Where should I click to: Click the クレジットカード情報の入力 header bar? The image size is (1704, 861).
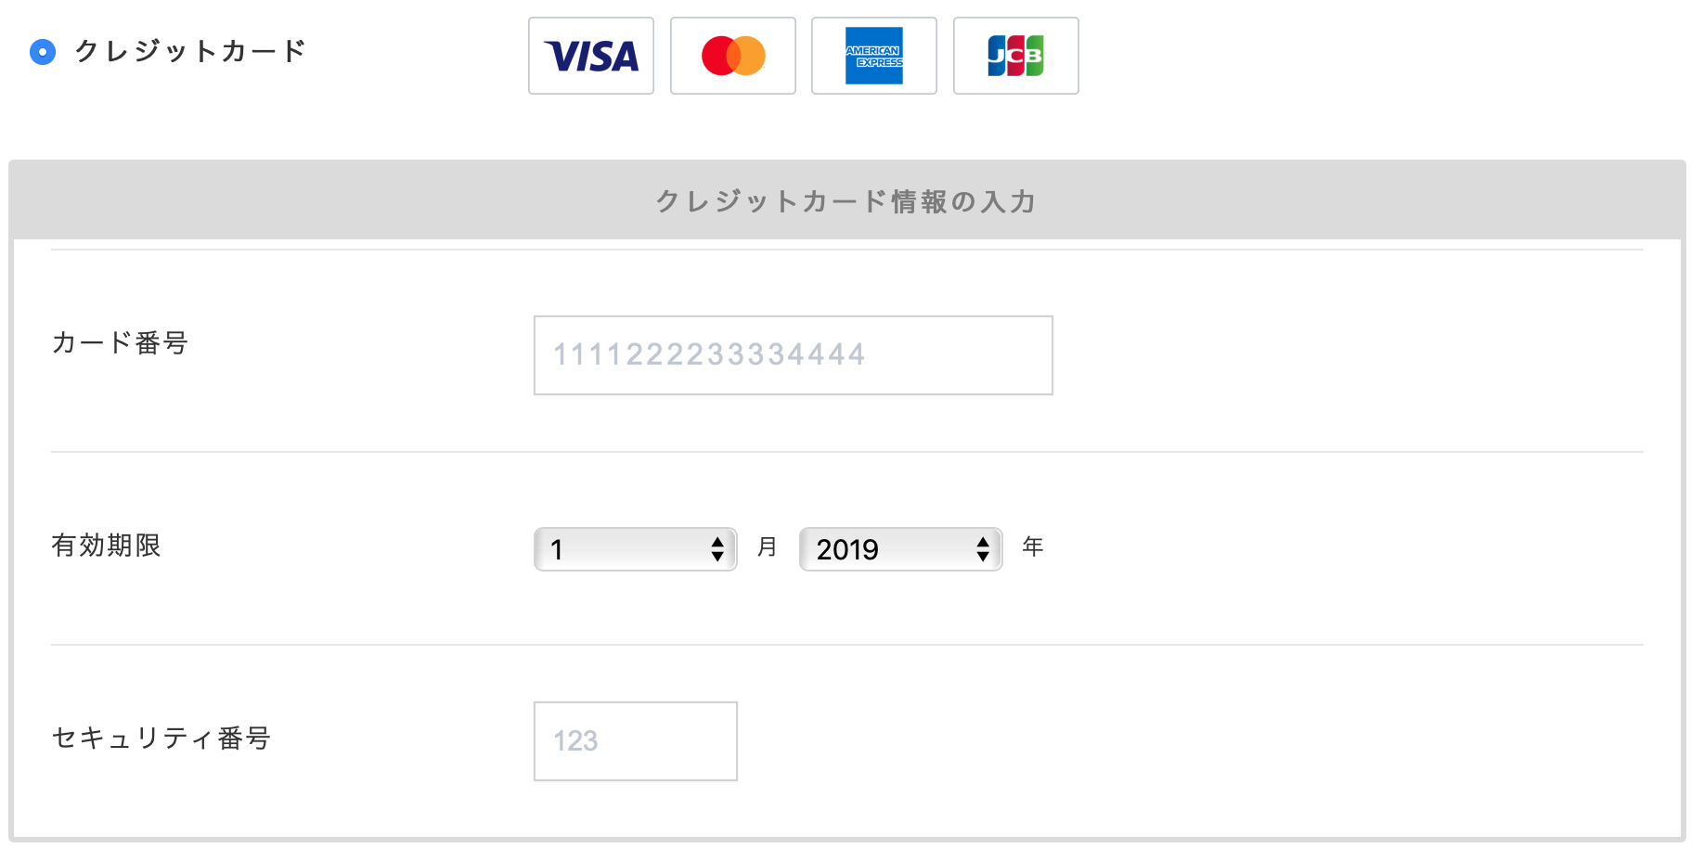(x=847, y=200)
